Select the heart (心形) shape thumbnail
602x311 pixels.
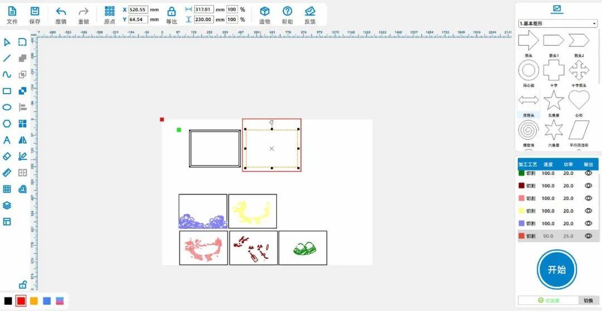pos(579,100)
